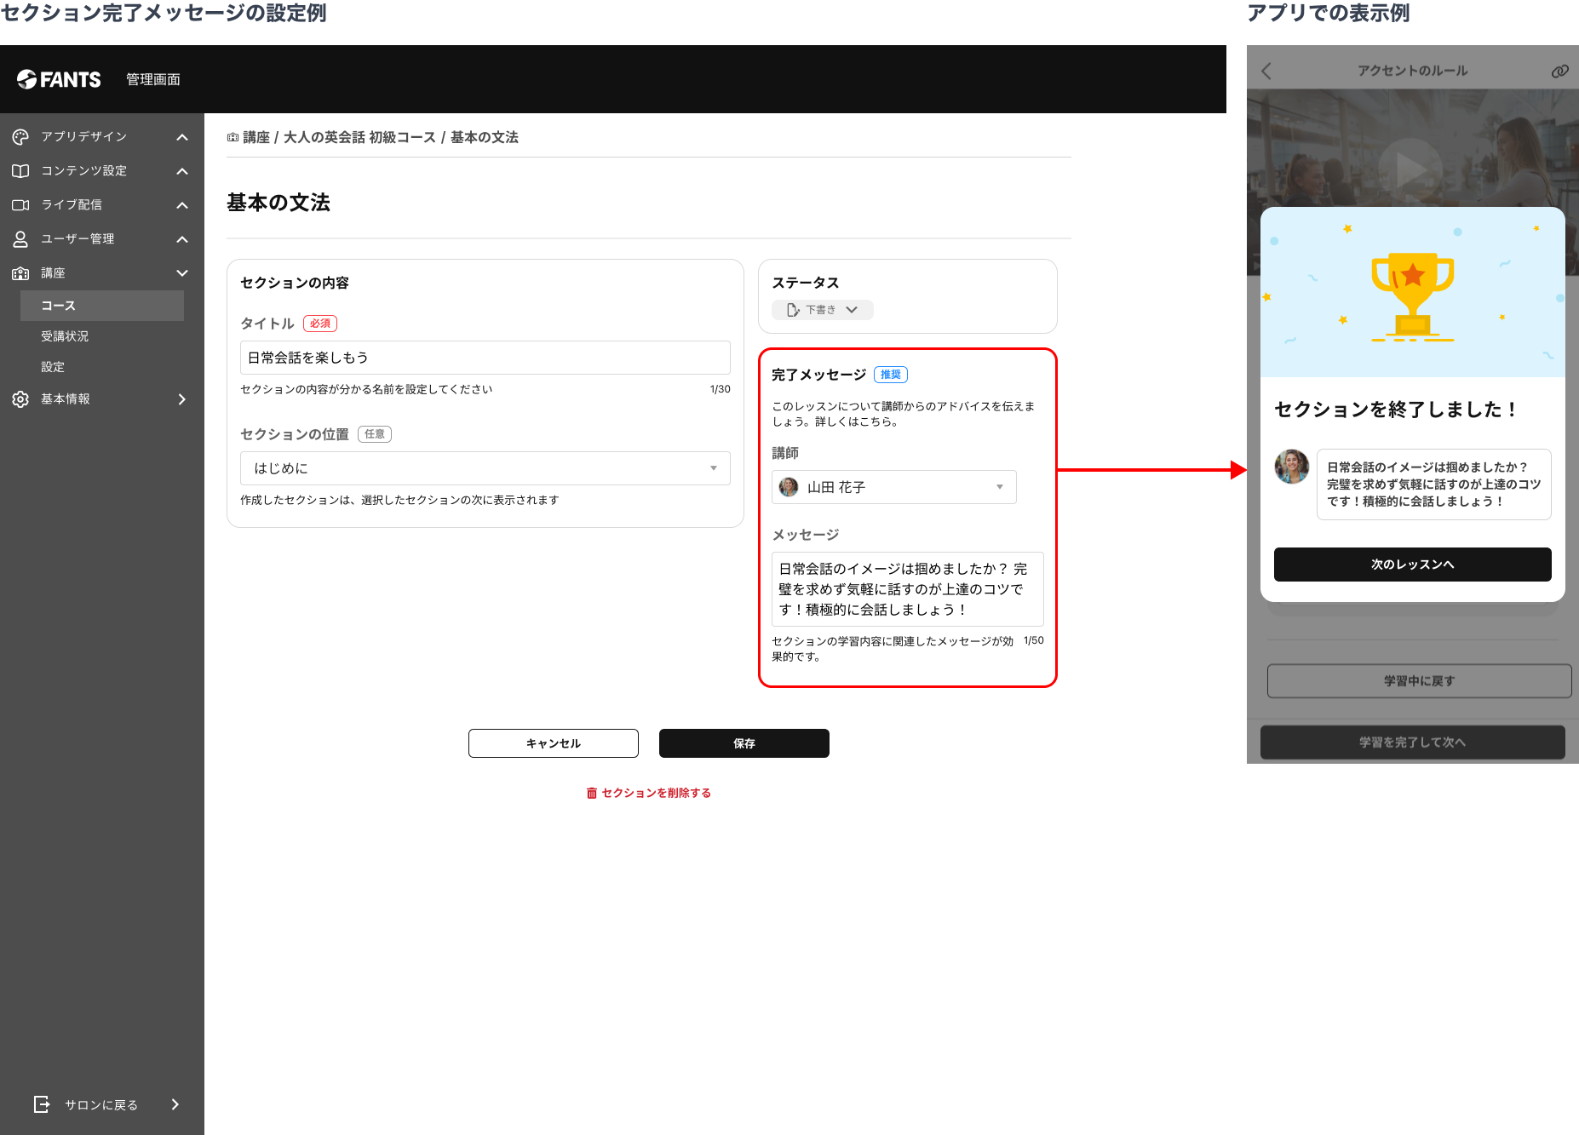Click the 任意 badge by セクションの位置
Image resolution: width=1579 pixels, height=1135 pixels.
pyautogui.click(x=375, y=434)
